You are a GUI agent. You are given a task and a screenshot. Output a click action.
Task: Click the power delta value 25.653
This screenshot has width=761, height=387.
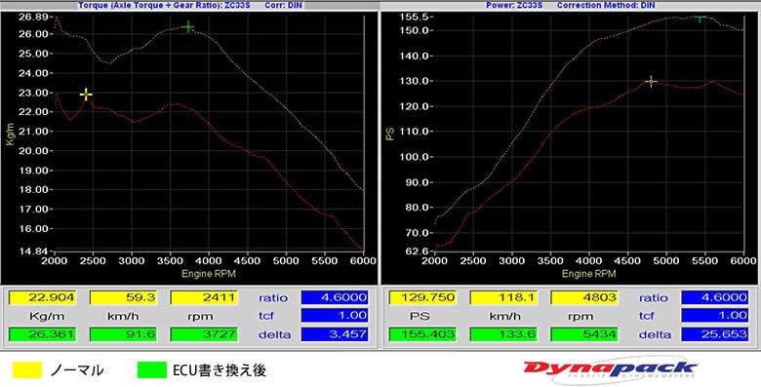pos(715,334)
